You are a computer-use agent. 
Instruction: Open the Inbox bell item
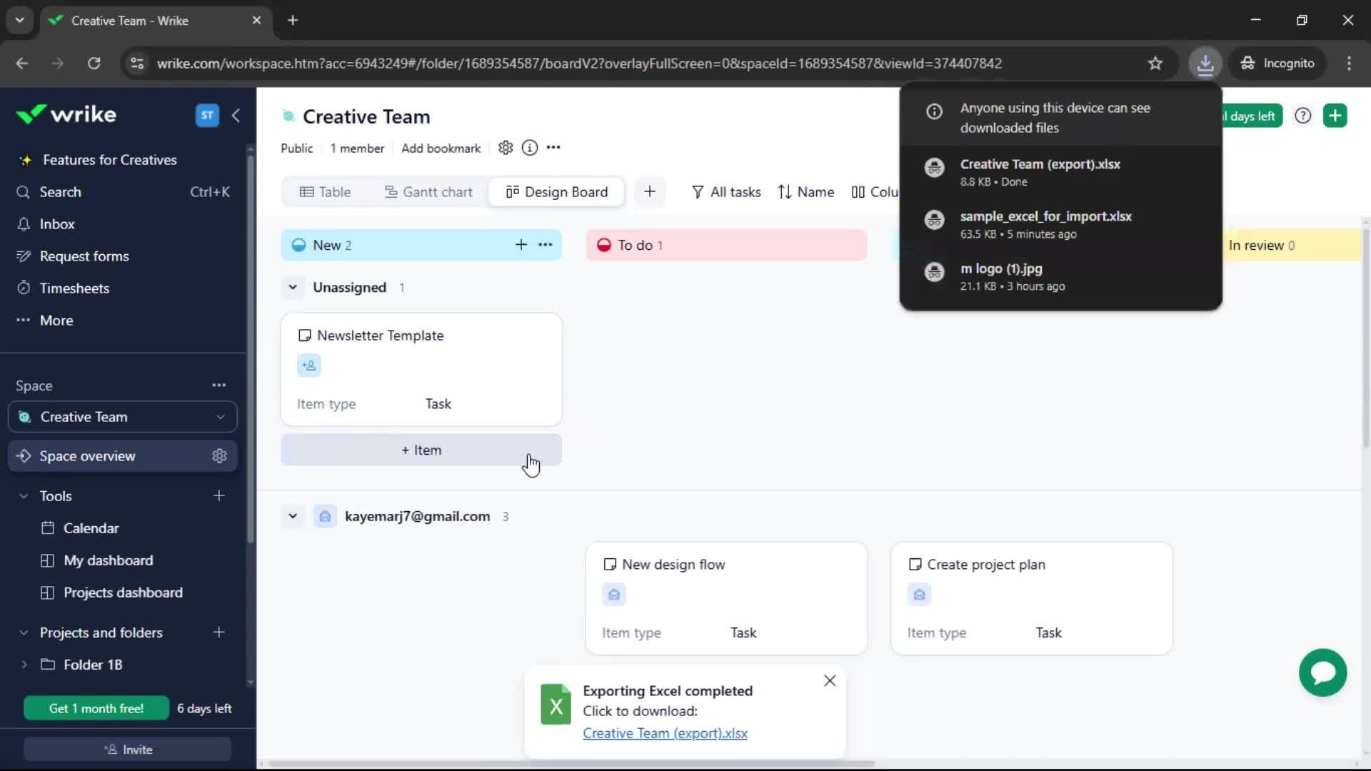click(56, 224)
